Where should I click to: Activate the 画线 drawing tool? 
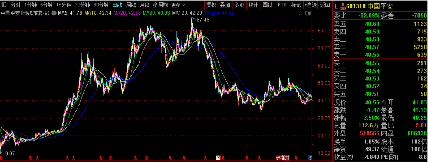(x=268, y=5)
